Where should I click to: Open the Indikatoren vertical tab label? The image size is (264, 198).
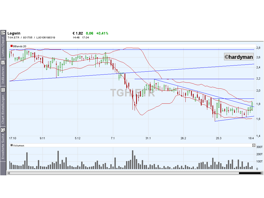tap(3, 75)
